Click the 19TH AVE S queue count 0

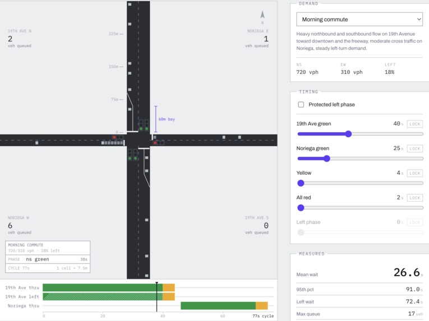click(266, 226)
